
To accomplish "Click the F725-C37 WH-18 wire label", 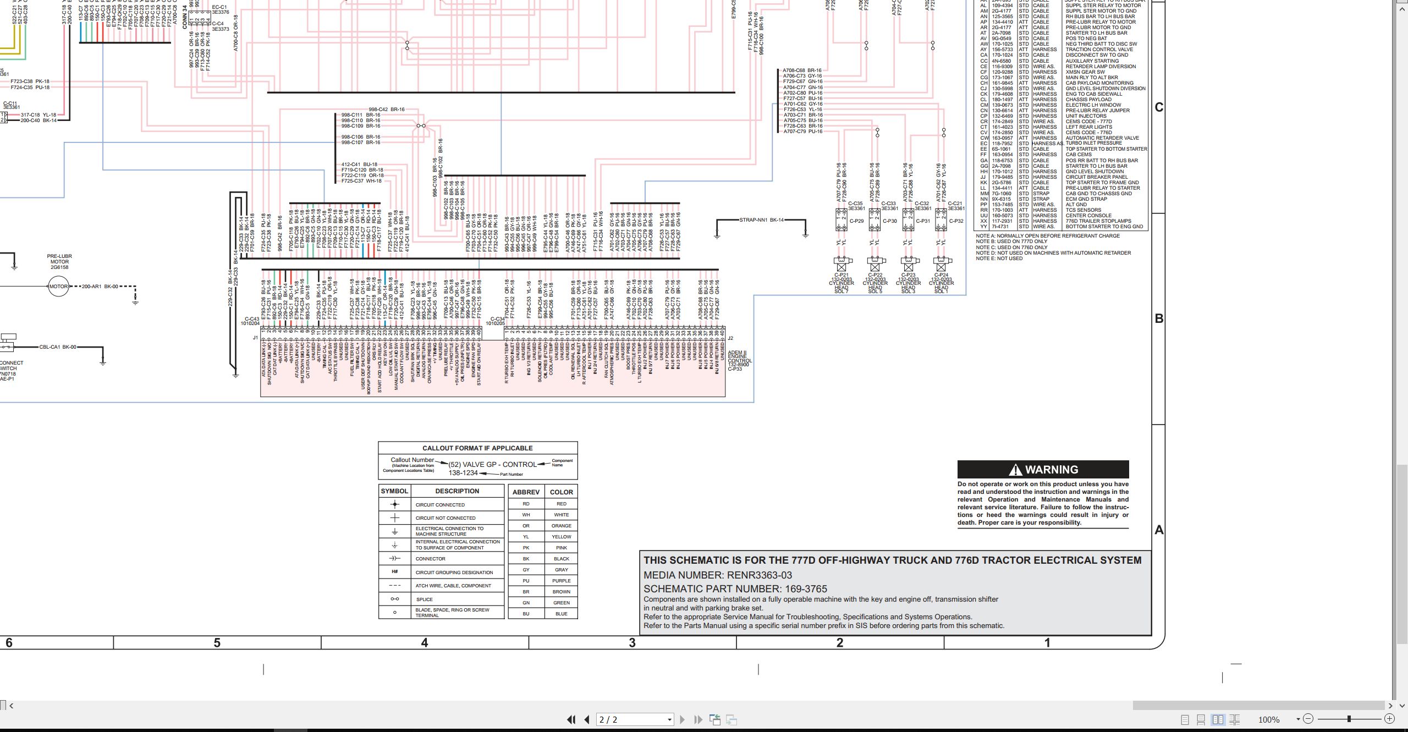I will pos(361,181).
